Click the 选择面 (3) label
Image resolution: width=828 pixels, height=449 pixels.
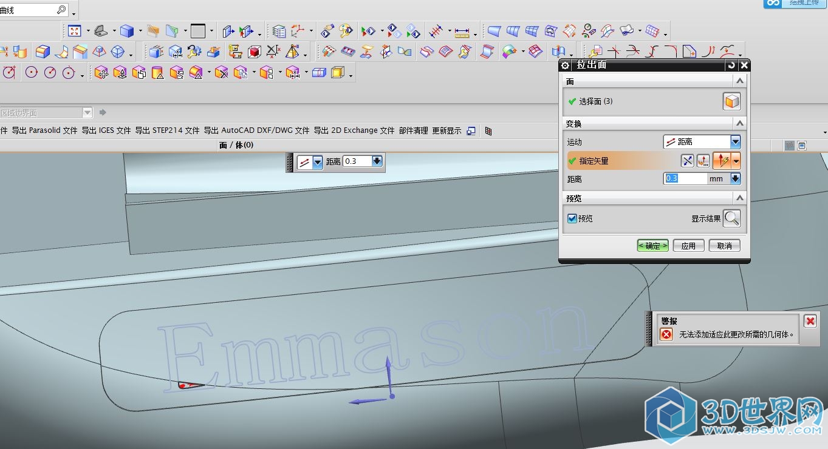click(596, 101)
